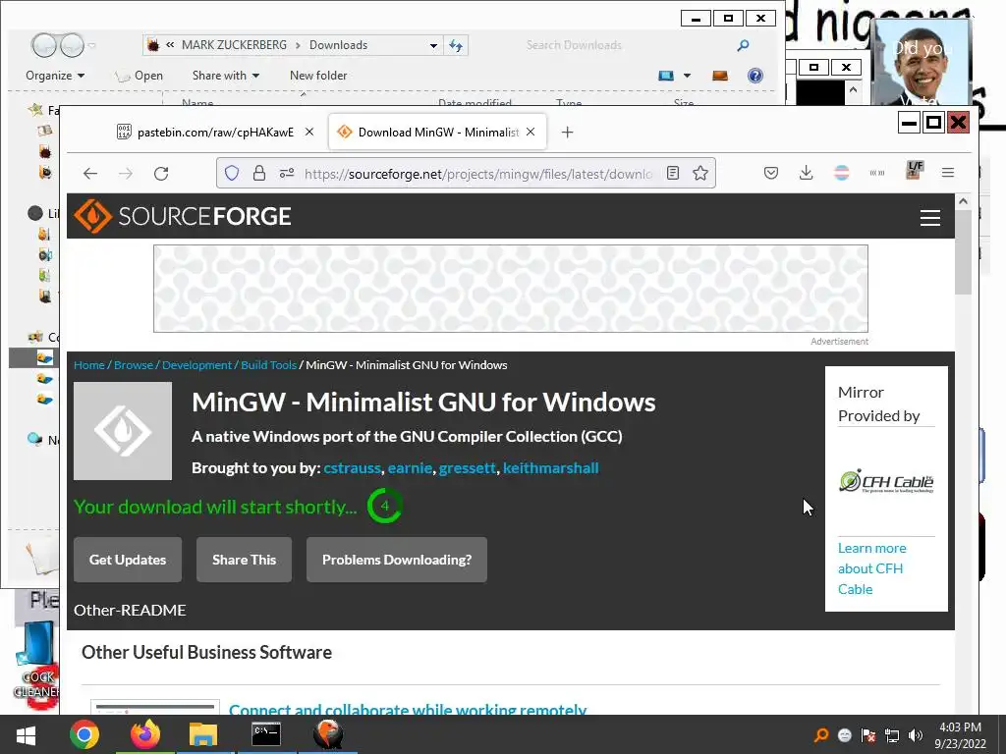Open Firefox application menu
This screenshot has width=1006, height=754.
948,173
